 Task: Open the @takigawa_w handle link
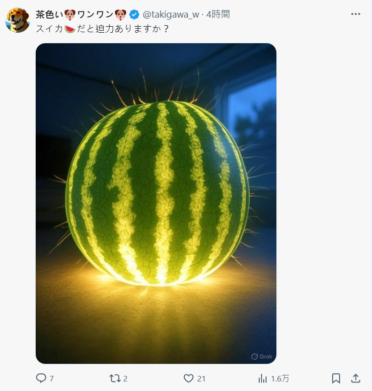click(x=171, y=14)
